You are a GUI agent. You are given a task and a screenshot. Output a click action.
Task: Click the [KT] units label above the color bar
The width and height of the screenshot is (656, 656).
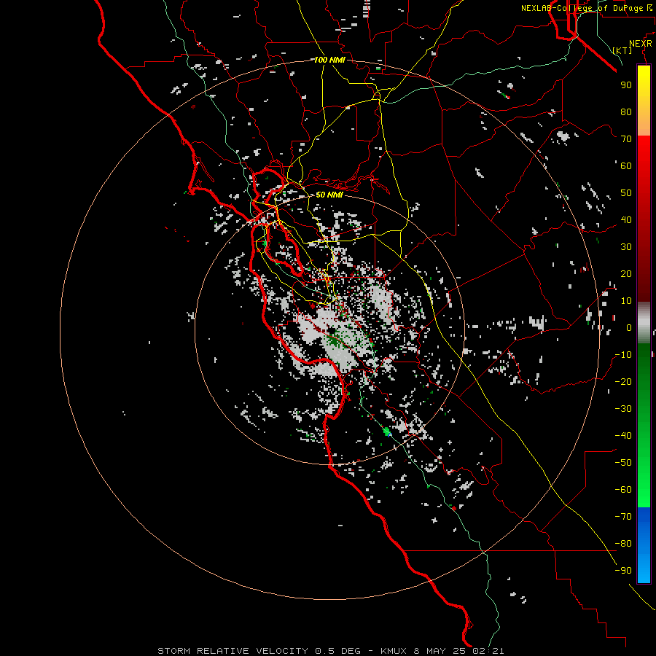(622, 50)
